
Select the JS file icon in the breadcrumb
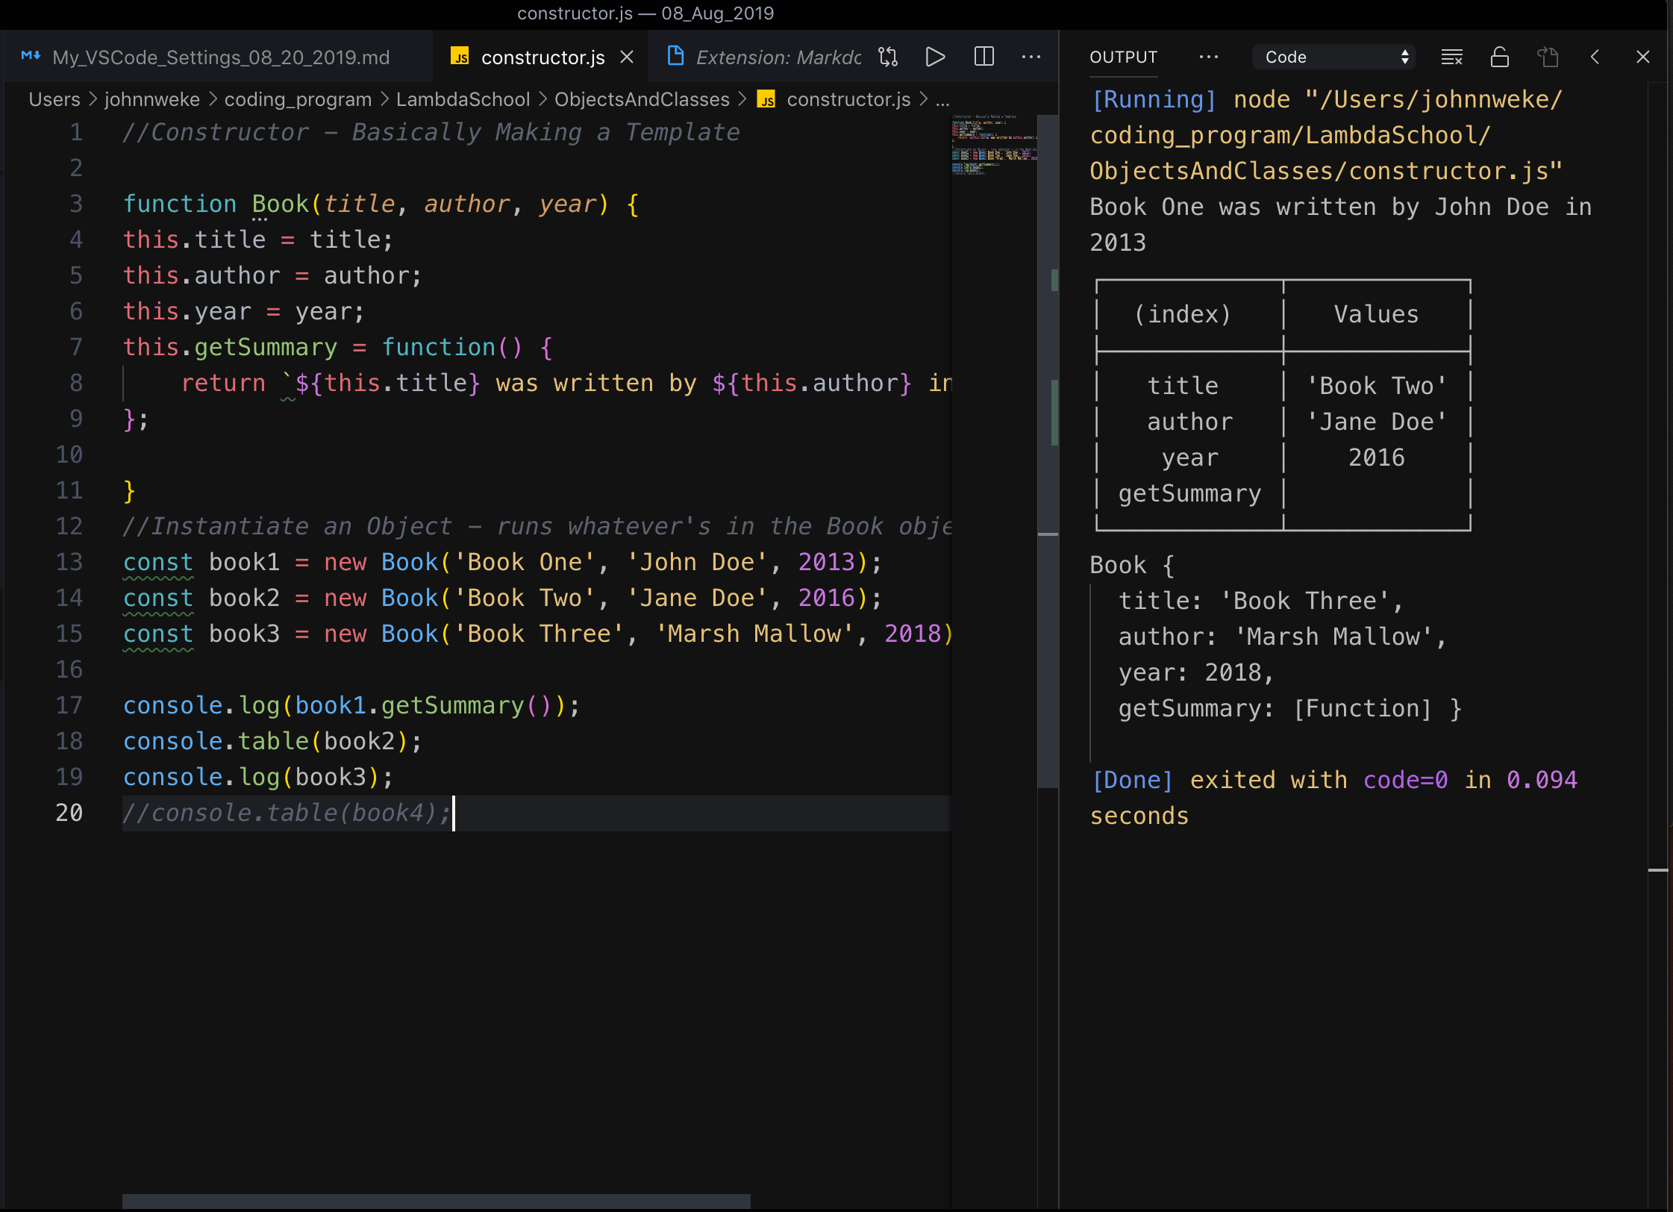[x=766, y=99]
